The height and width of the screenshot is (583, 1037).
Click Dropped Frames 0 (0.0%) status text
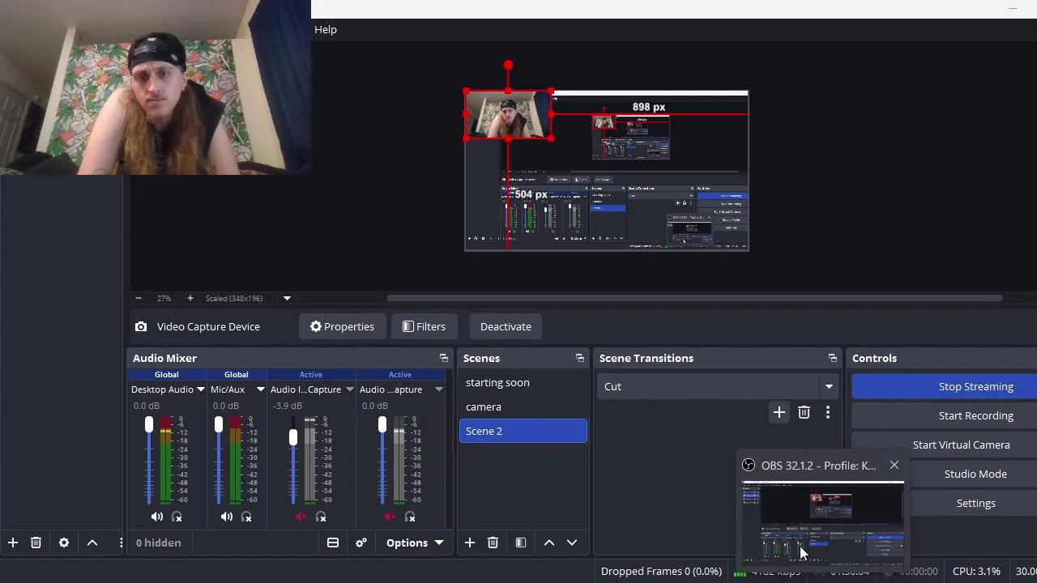[661, 571]
